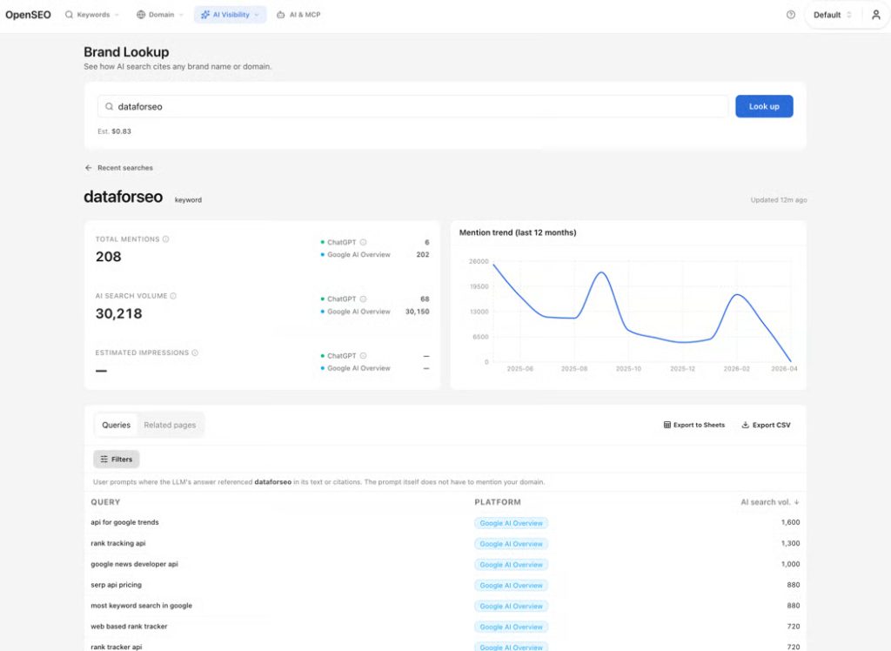Open the AI & MCP page

(298, 15)
